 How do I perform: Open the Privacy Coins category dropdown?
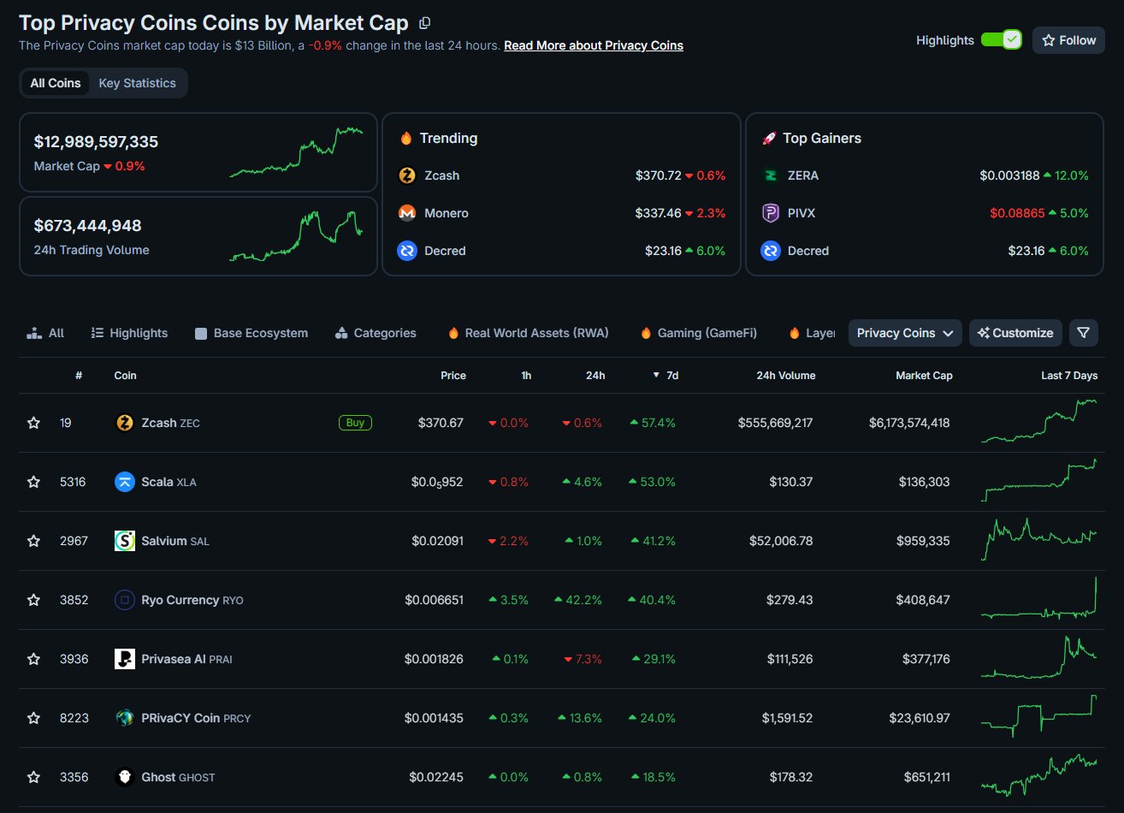click(905, 333)
